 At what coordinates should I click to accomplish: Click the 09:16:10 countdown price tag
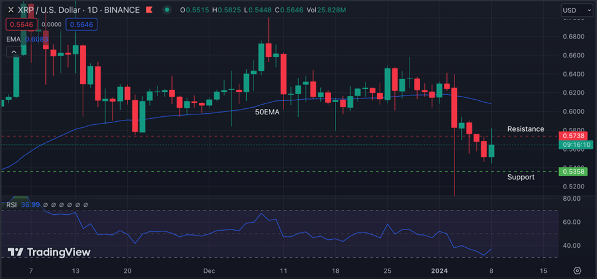(576, 144)
